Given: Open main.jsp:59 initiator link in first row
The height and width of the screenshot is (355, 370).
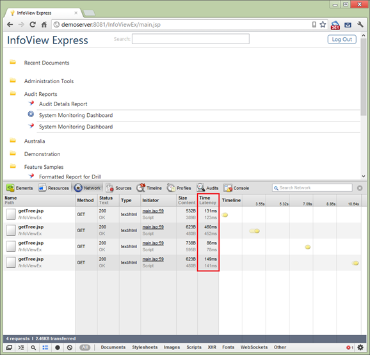Looking at the screenshot, I should [153, 211].
